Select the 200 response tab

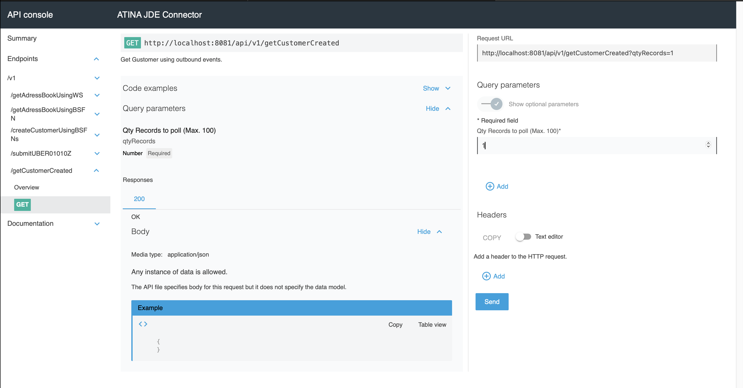point(139,199)
